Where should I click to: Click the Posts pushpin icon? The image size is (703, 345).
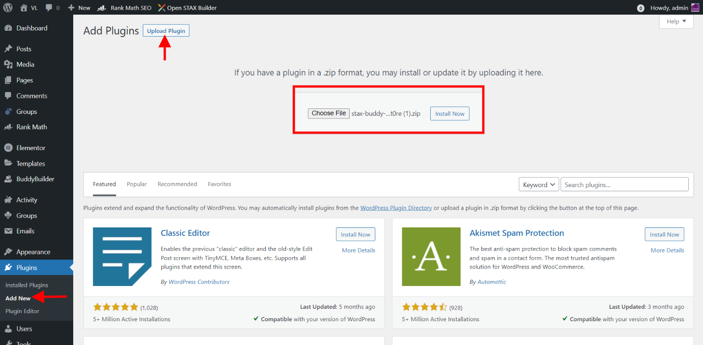[x=8, y=49]
